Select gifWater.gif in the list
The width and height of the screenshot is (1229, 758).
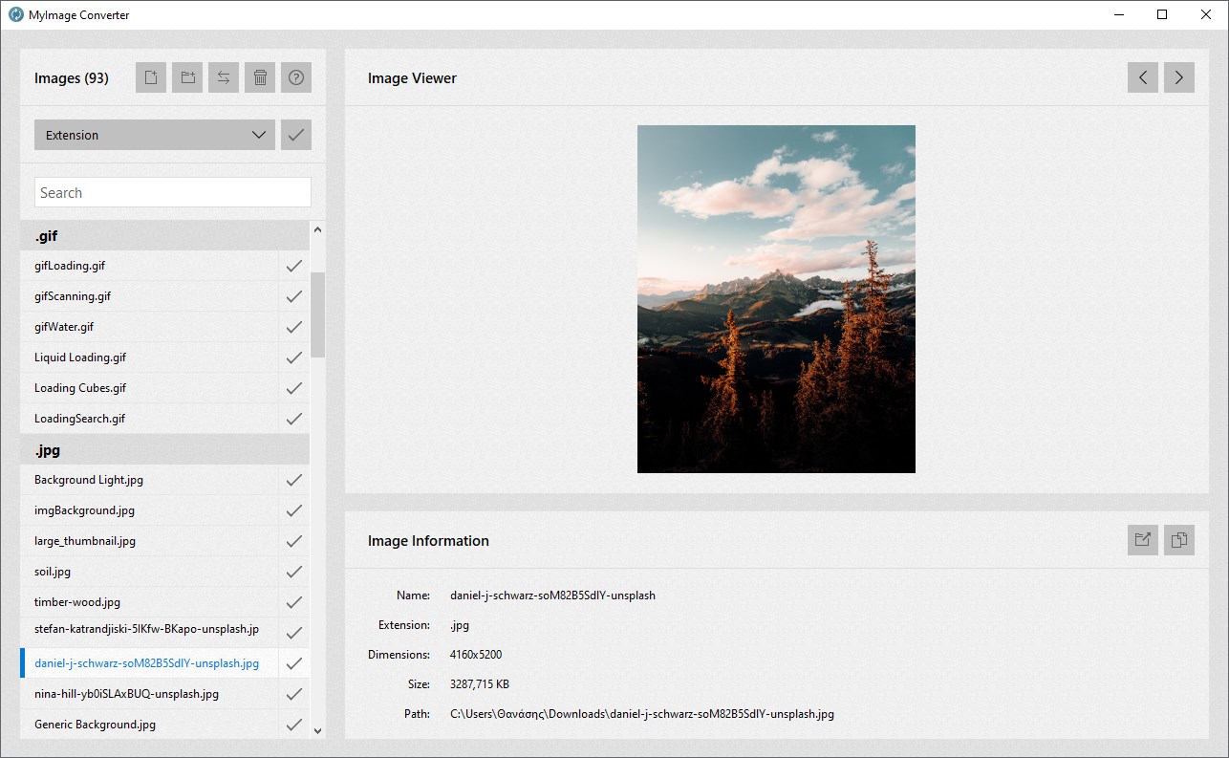149,327
